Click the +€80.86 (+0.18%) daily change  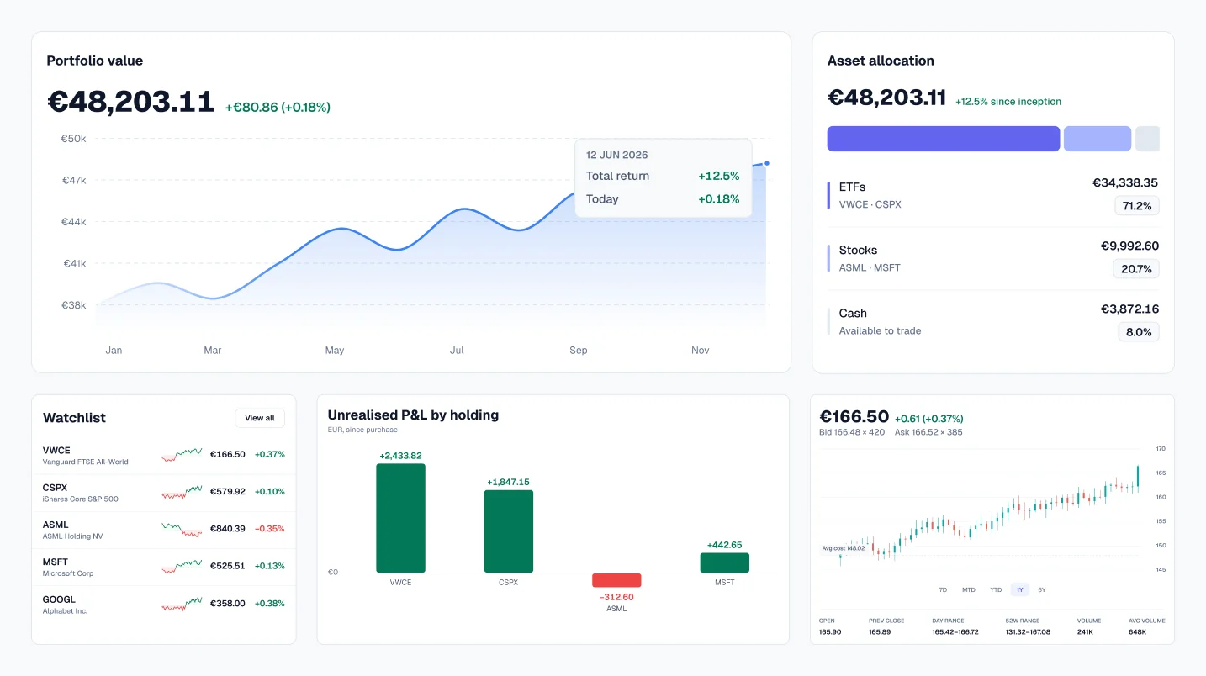pos(278,107)
